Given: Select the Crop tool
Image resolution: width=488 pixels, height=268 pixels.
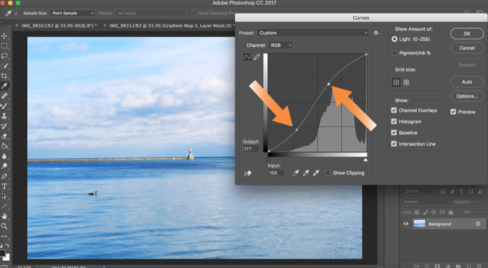Looking at the screenshot, I should (4, 76).
